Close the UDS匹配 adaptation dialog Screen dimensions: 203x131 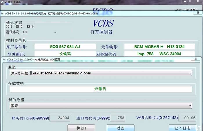[196, 59]
